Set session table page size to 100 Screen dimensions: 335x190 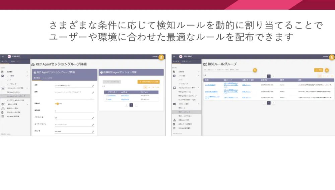coord(158,87)
